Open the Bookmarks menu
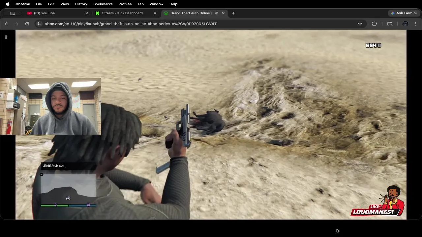Screen dimensions: 422x237 [x=103, y=4]
